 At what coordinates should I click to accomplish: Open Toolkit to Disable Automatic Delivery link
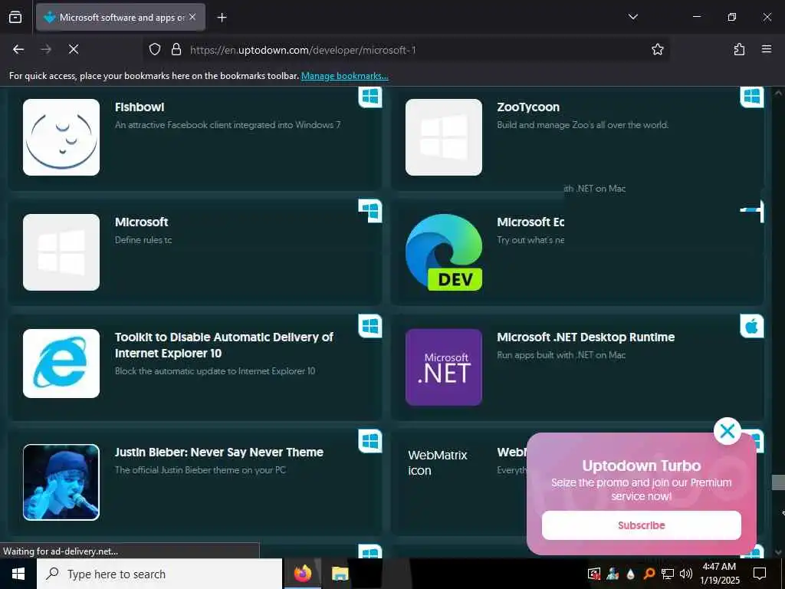(x=224, y=345)
